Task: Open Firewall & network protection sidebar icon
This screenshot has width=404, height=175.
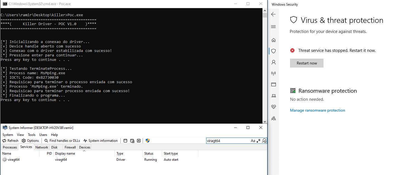Action: pos(273,73)
